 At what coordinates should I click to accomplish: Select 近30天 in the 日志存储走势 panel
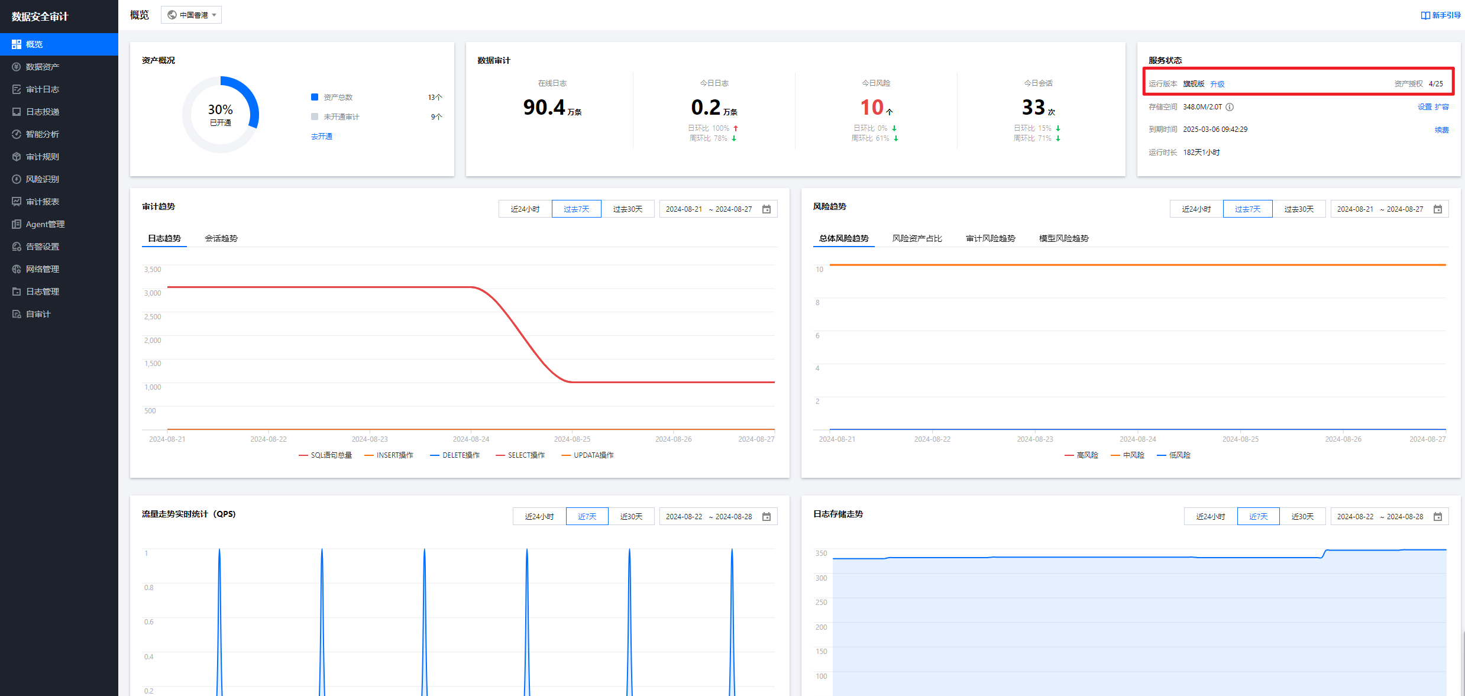[x=1302, y=517]
